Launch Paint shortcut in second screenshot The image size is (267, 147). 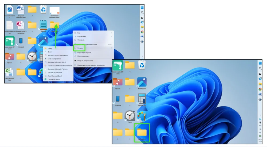(x=142, y=116)
